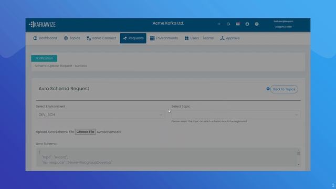
Task: Click the arrow icon beside Back to Topics
Action: coord(268,89)
